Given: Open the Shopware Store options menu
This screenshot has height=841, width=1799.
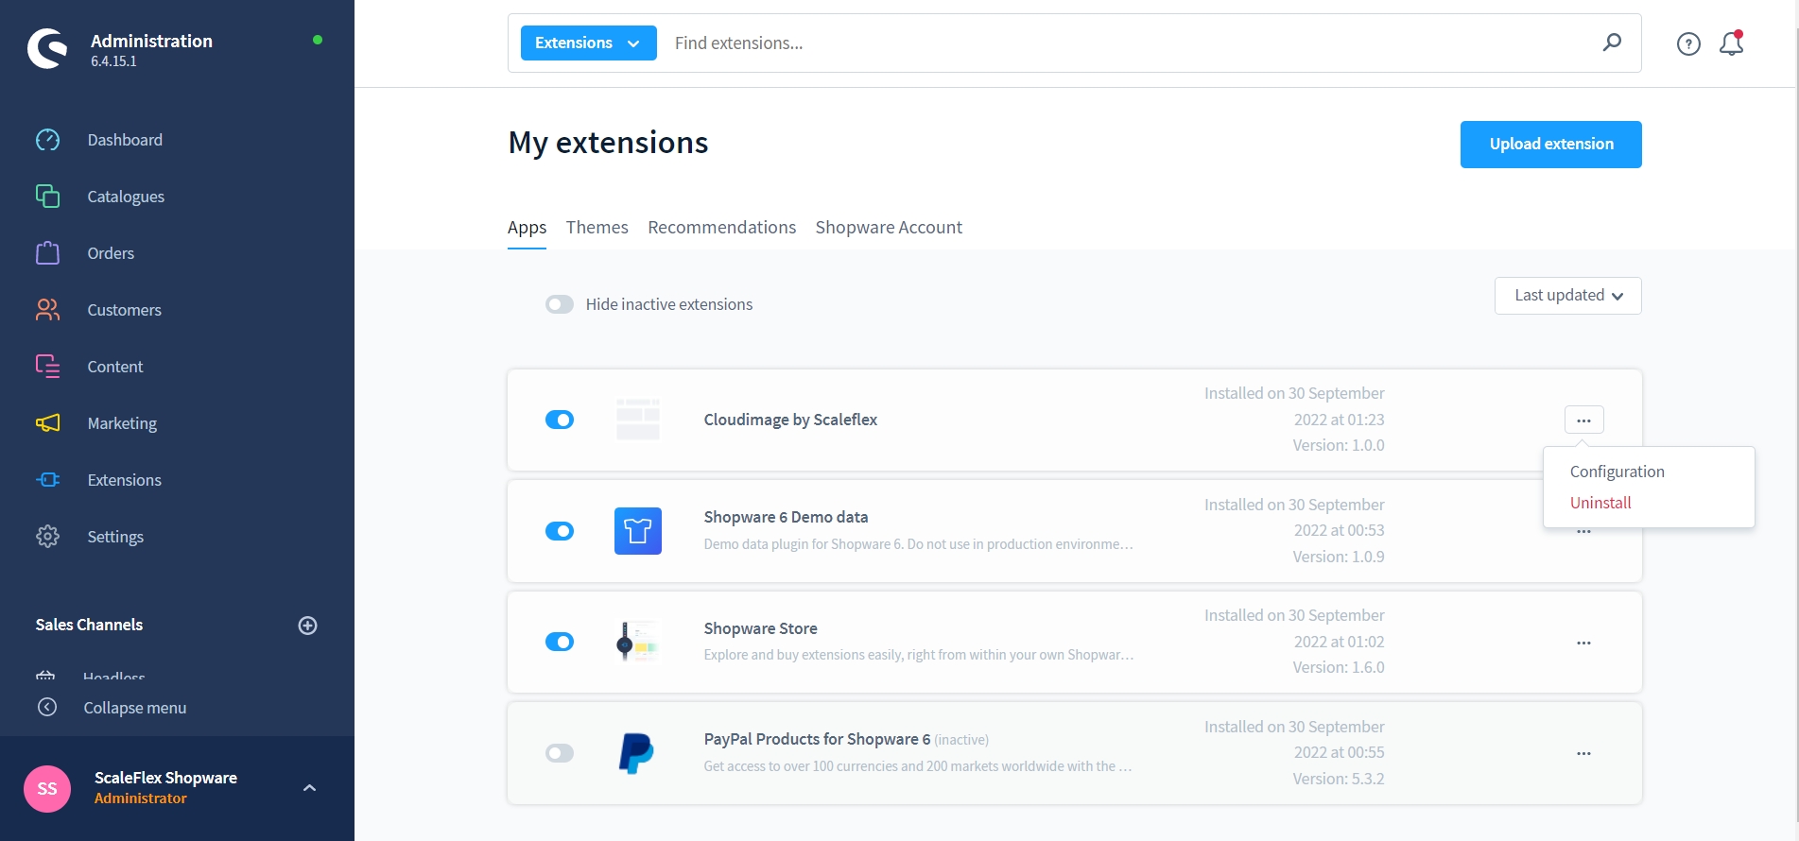Looking at the screenshot, I should 1583,643.
